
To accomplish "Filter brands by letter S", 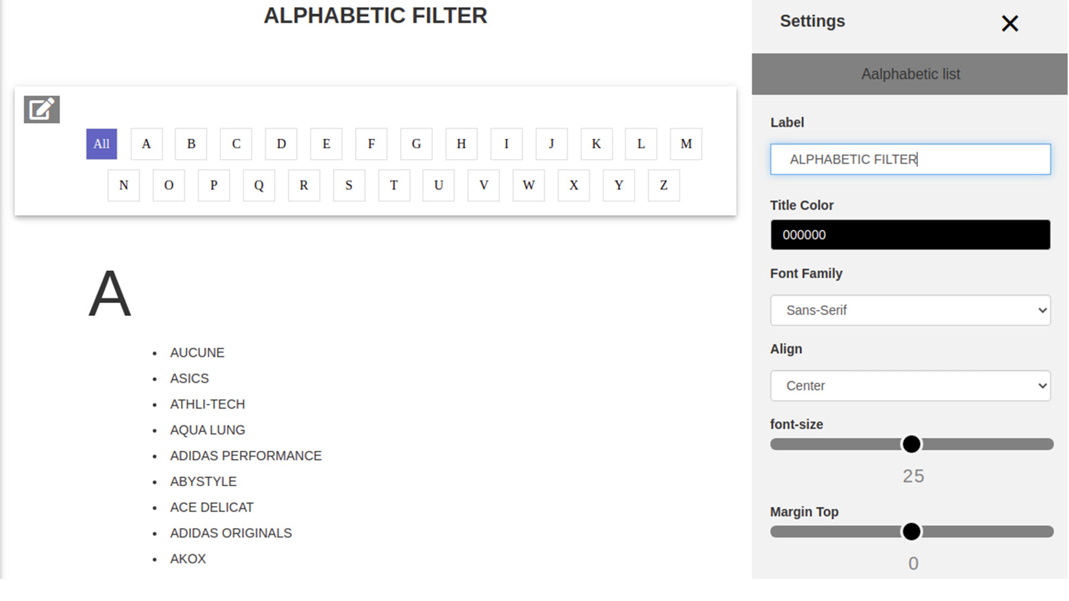I will (x=349, y=186).
